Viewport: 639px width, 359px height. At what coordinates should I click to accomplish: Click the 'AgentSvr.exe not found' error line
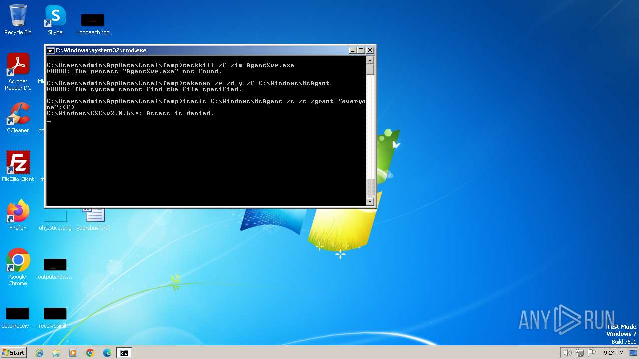134,71
